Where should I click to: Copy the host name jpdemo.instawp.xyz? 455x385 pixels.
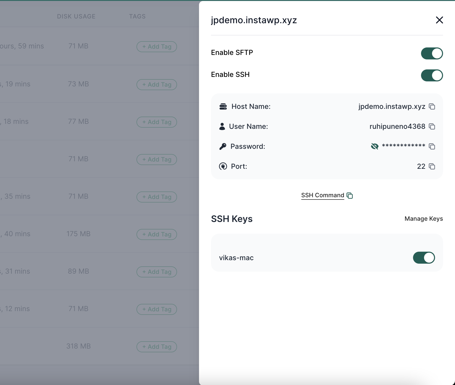[x=432, y=106]
